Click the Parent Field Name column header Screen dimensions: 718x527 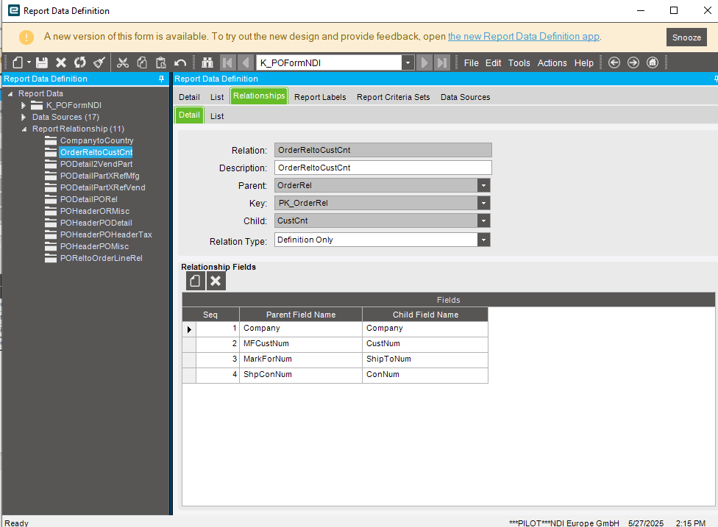[301, 315]
